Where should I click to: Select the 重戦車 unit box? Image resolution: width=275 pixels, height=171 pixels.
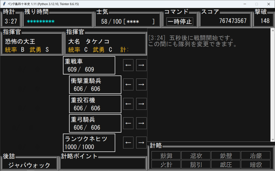89,65
